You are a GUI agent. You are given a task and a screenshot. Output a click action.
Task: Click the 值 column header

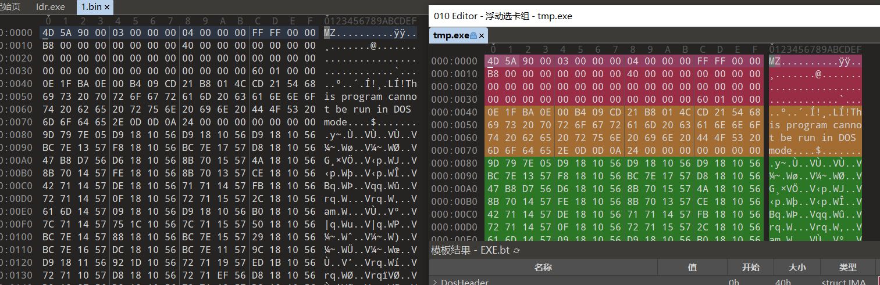(692, 267)
